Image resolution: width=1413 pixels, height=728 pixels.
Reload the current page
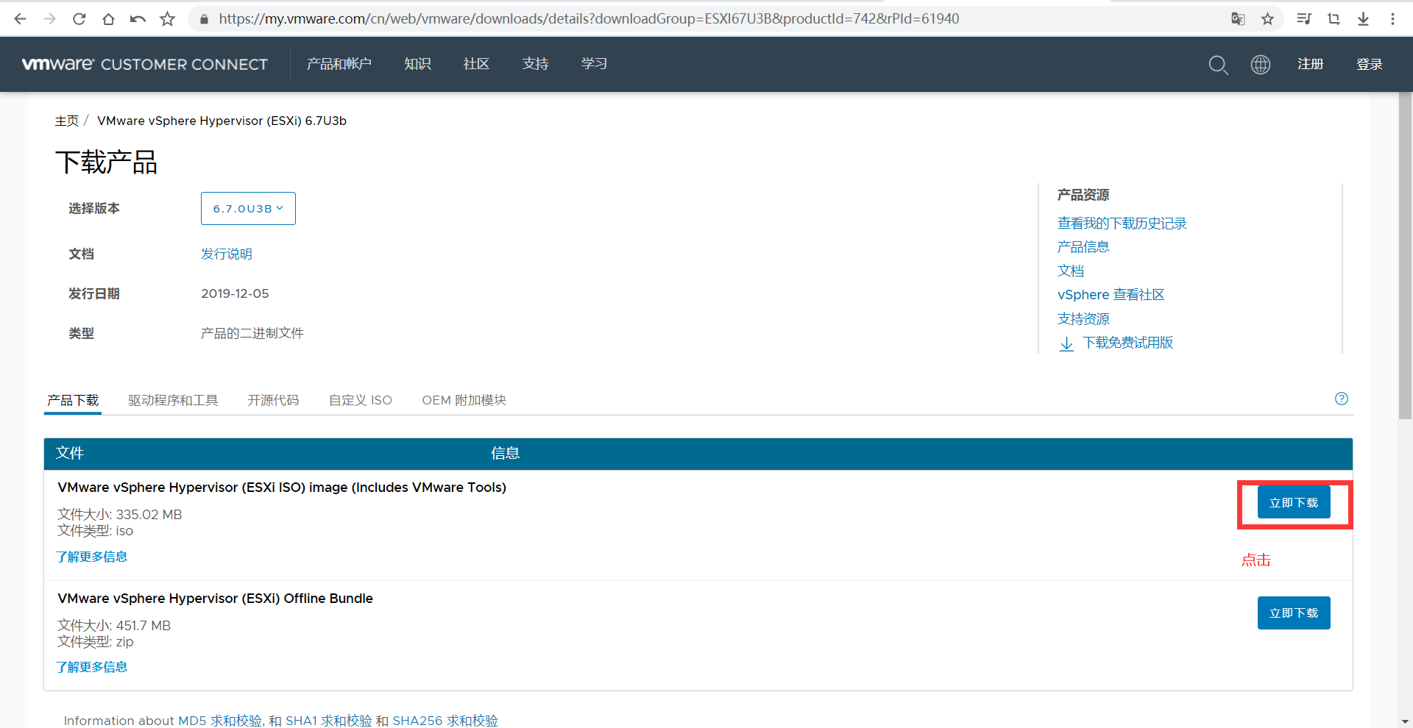point(79,19)
